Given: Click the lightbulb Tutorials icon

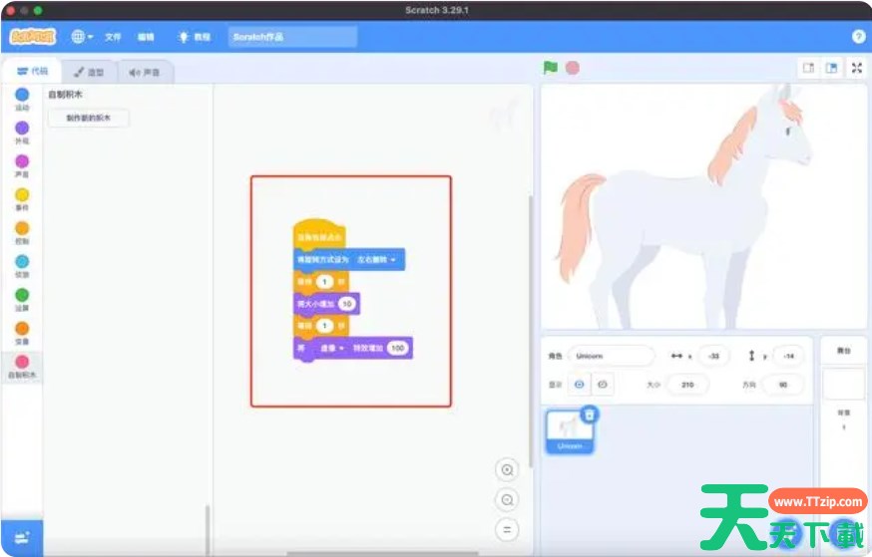Looking at the screenshot, I should [x=183, y=37].
